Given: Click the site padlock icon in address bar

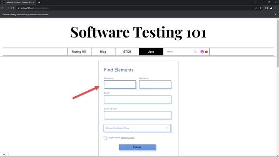Looking at the screenshot, I should (x=18, y=8).
